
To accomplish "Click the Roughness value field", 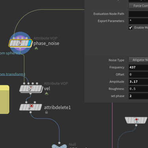I will click(x=138, y=89).
